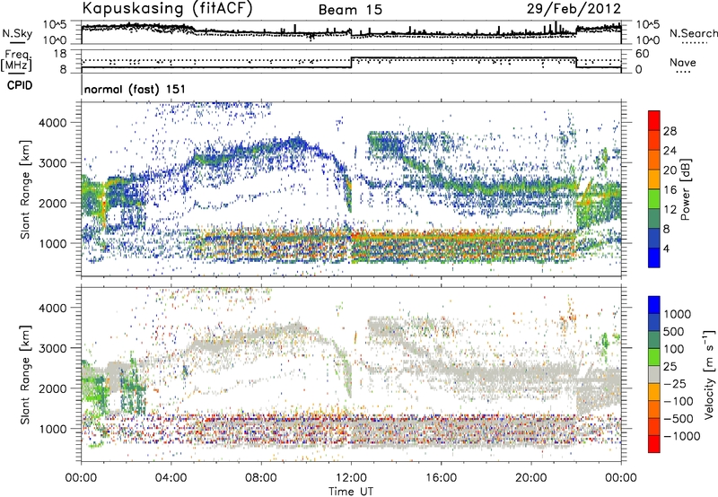Click the red top of Power colorbar

pos(654,120)
